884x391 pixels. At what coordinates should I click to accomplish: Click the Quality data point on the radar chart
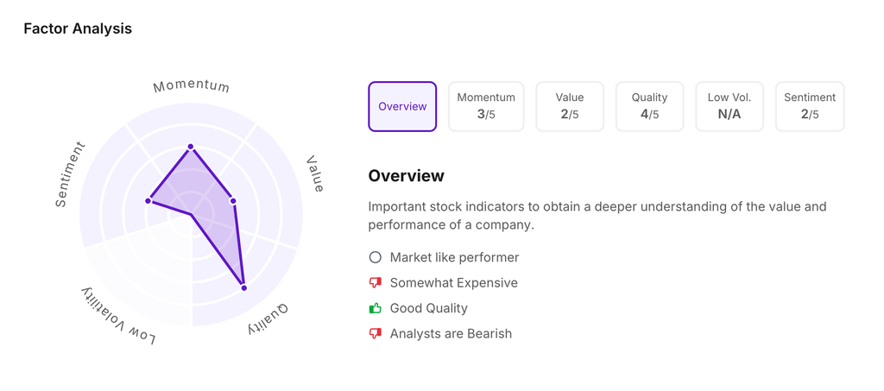244,287
